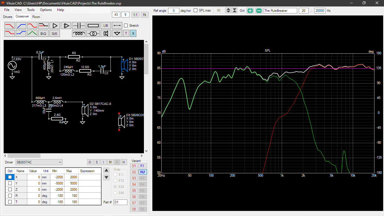Move parameter row up with arrow
Screen dimensions: 384x216
(106, 170)
